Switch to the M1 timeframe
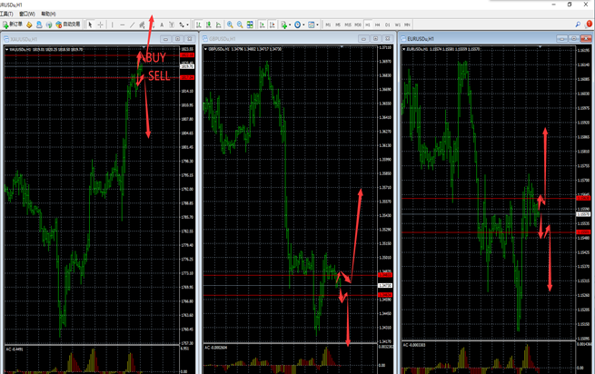The width and height of the screenshot is (595, 374). point(329,25)
